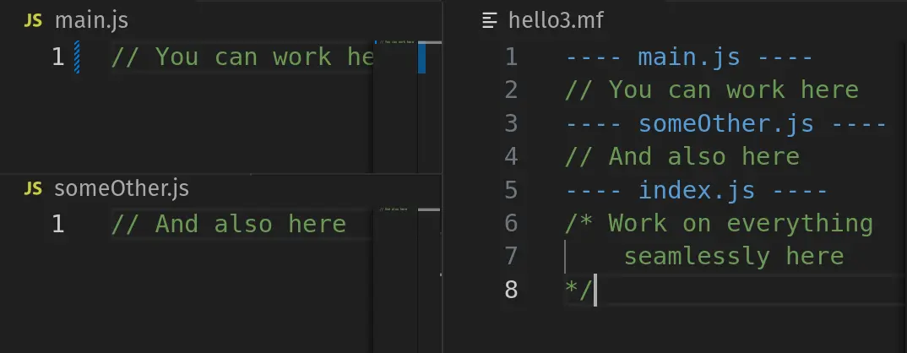Switch to the hello3.mf editor tab
Image resolution: width=907 pixels, height=353 pixels.
coord(543,21)
